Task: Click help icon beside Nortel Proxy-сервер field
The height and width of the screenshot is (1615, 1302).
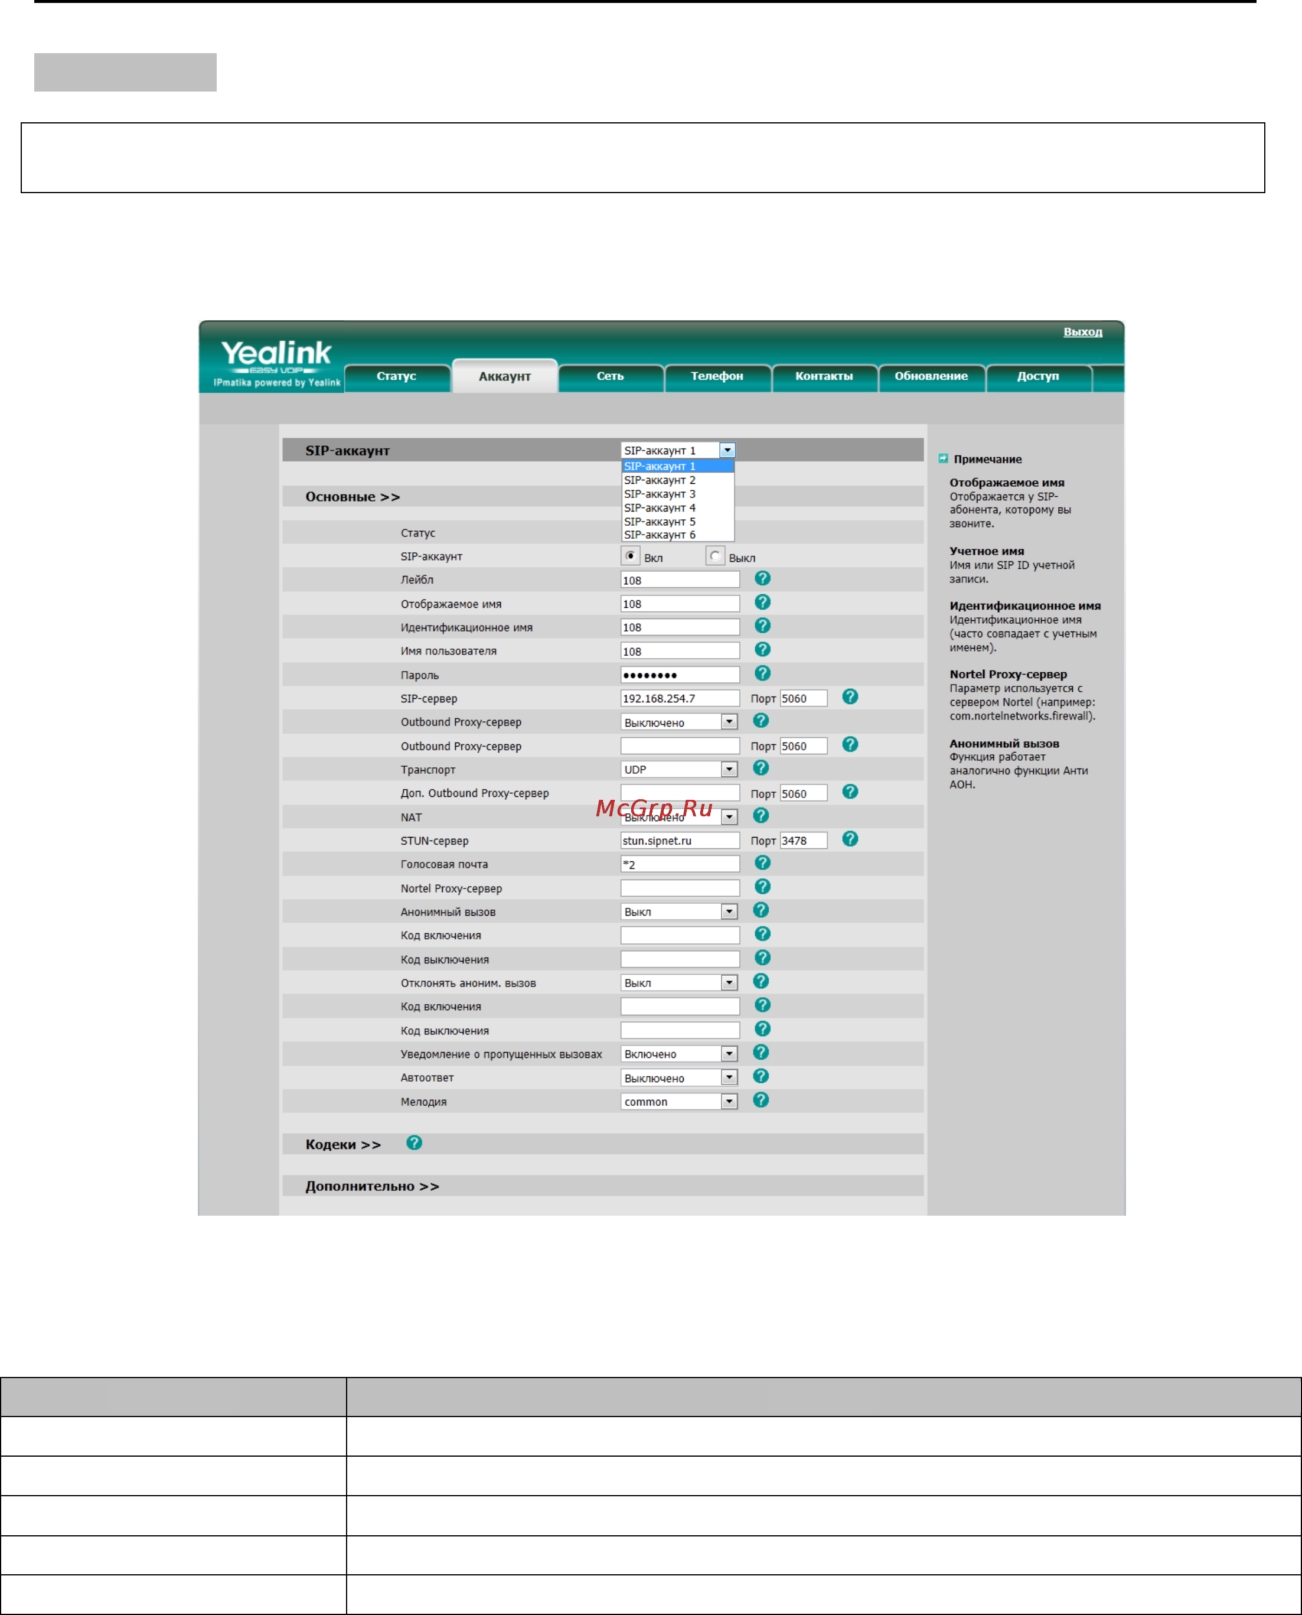Action: (762, 887)
